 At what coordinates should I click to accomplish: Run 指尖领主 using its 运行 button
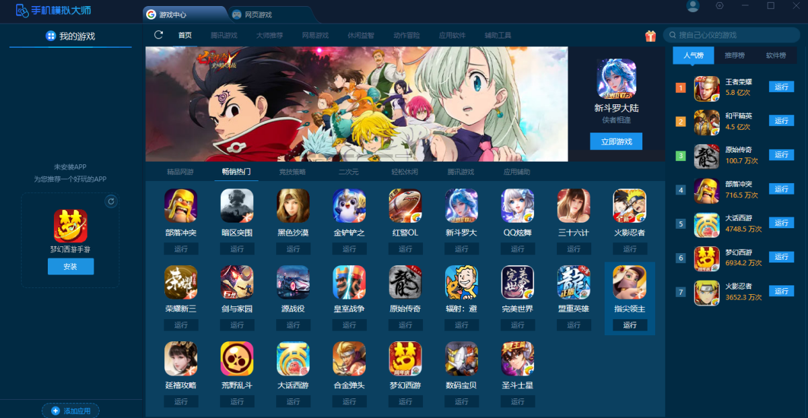[x=630, y=325]
